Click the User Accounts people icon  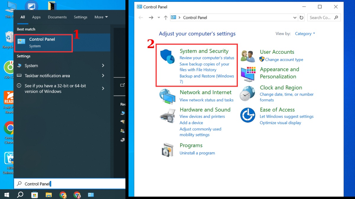[x=248, y=55]
